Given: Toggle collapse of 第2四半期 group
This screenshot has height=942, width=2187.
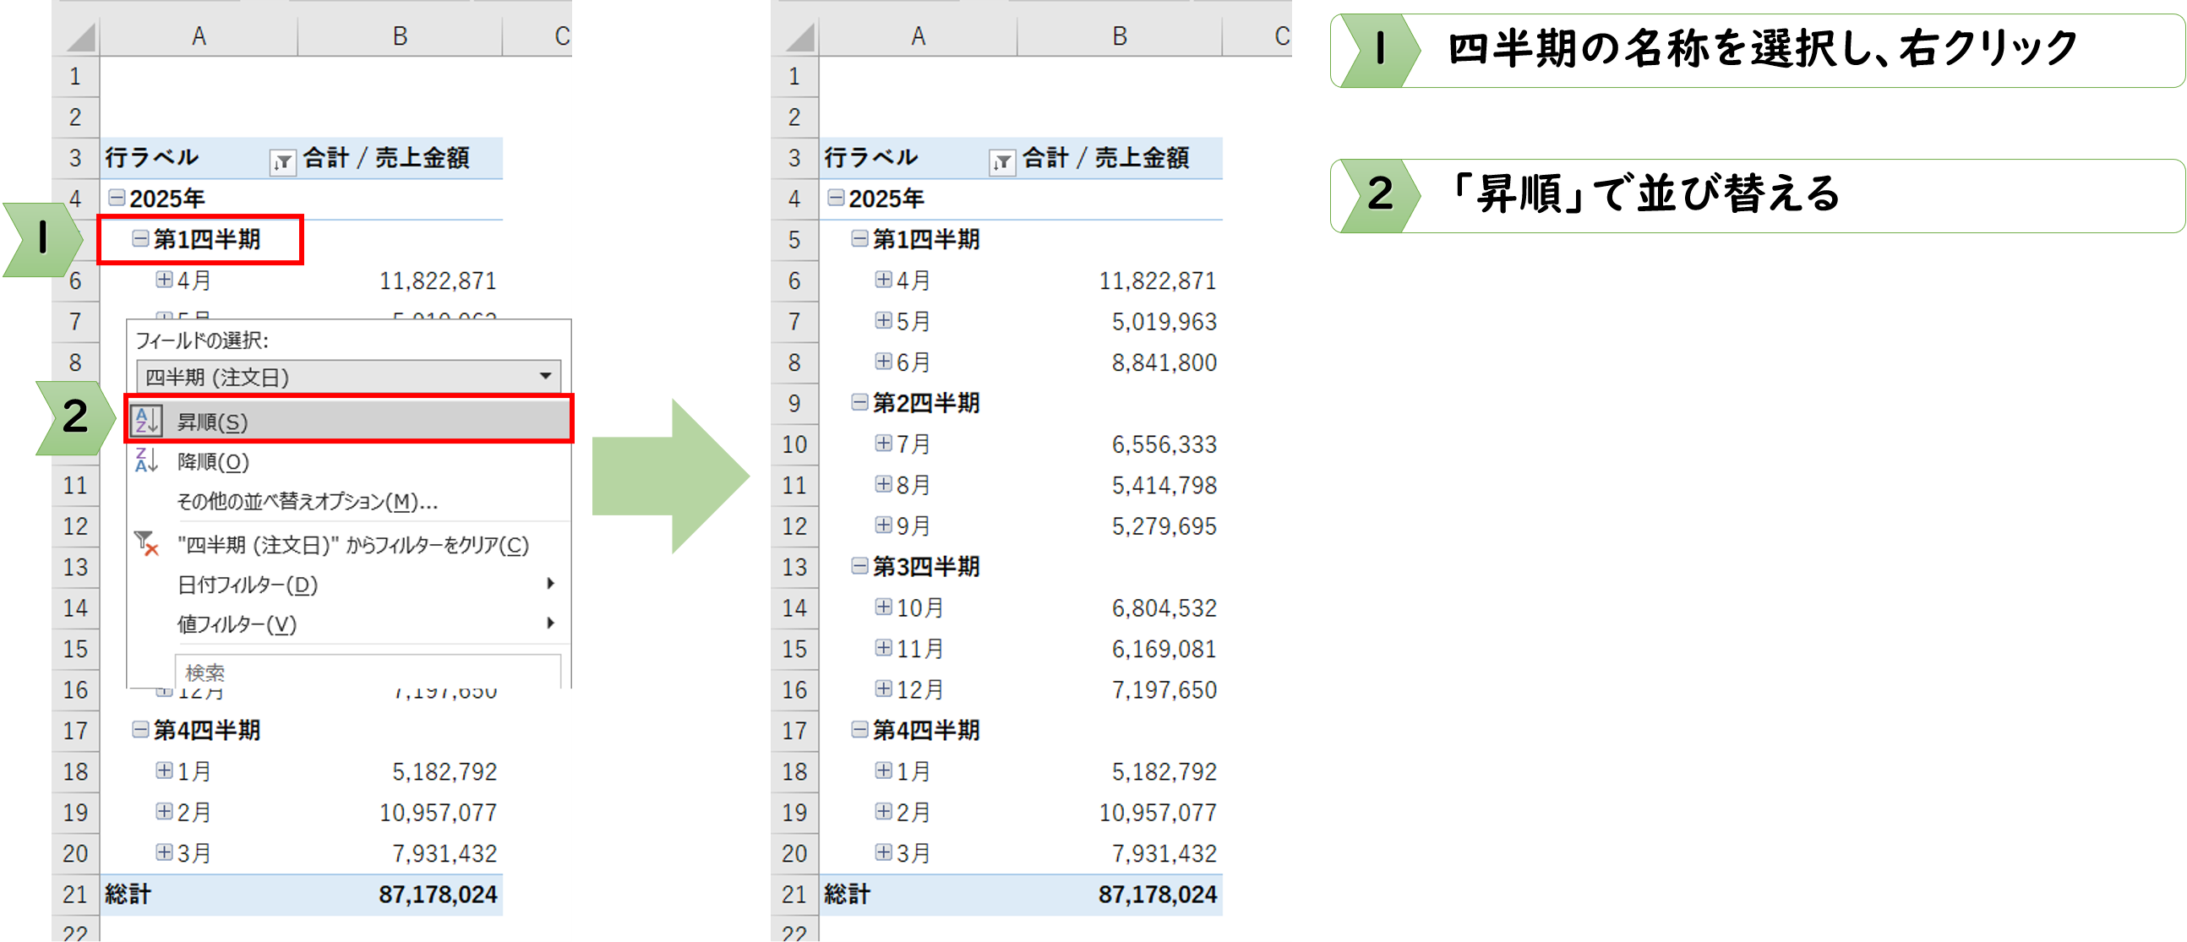Looking at the screenshot, I should [x=858, y=403].
